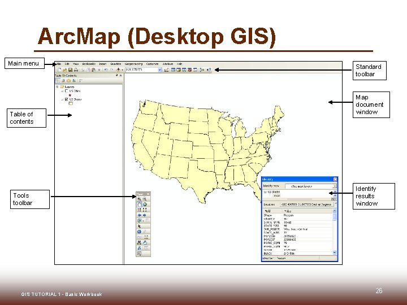Click the Identify attribute list scroll-up arrow
The width and height of the screenshot is (407, 305).
point(334,211)
